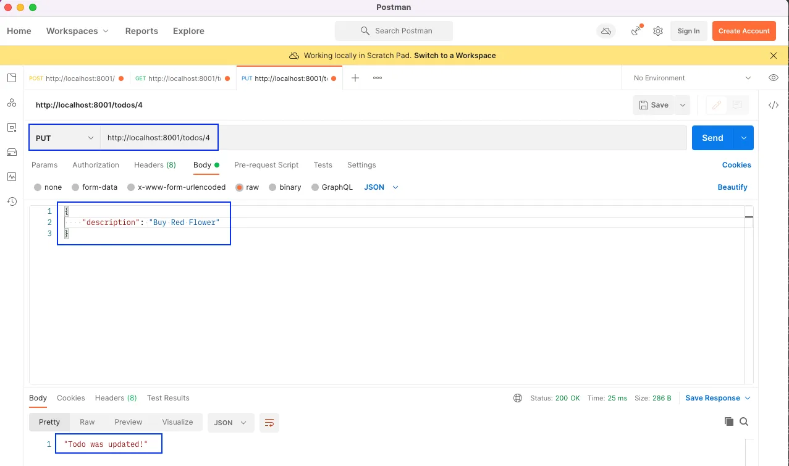Viewport: 789px width, 466px height.
Task: Open the Monitors sidebar icon
Action: pos(12,177)
